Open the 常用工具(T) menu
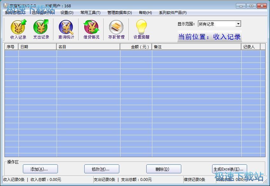 [90, 13]
